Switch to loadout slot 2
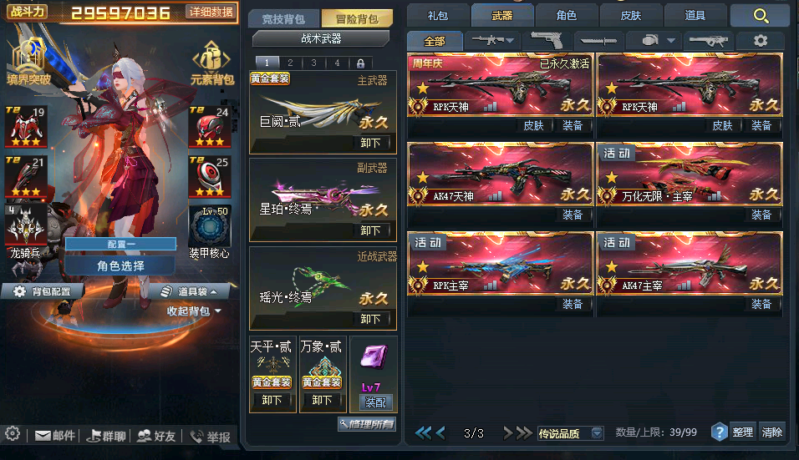The height and width of the screenshot is (460, 799). pos(290,63)
